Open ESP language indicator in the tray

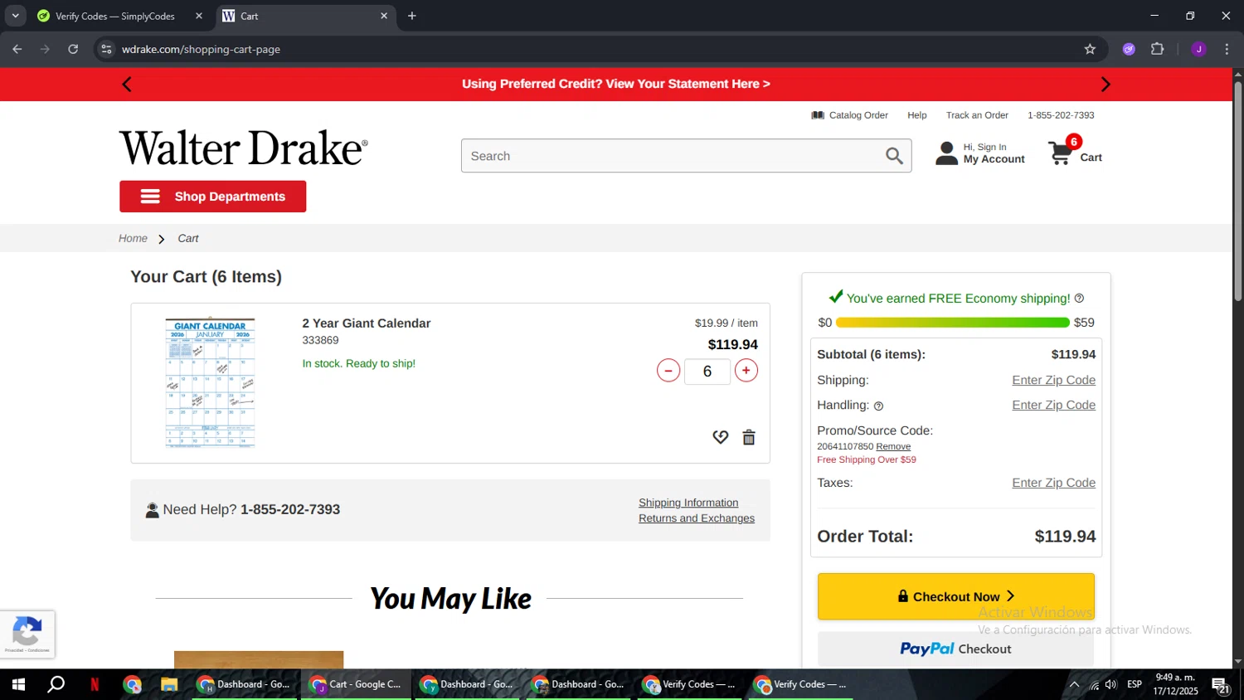[x=1135, y=684]
